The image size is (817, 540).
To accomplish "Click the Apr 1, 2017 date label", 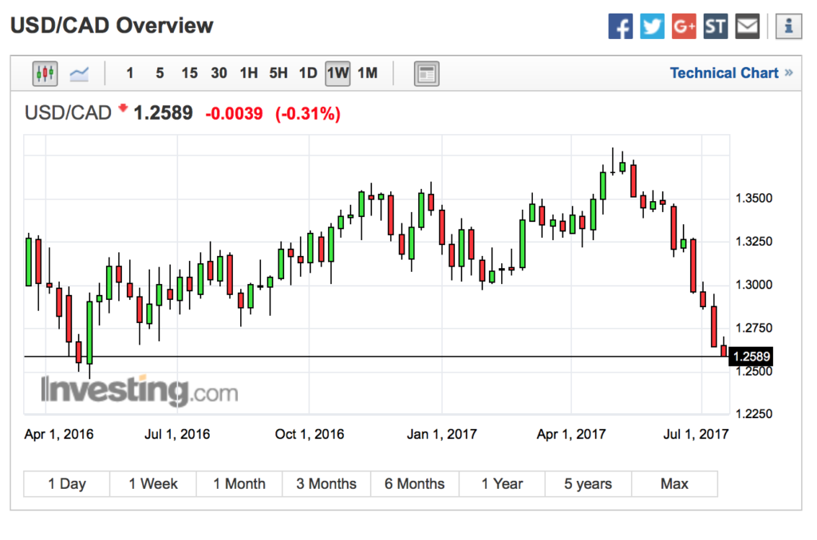I will (x=571, y=434).
